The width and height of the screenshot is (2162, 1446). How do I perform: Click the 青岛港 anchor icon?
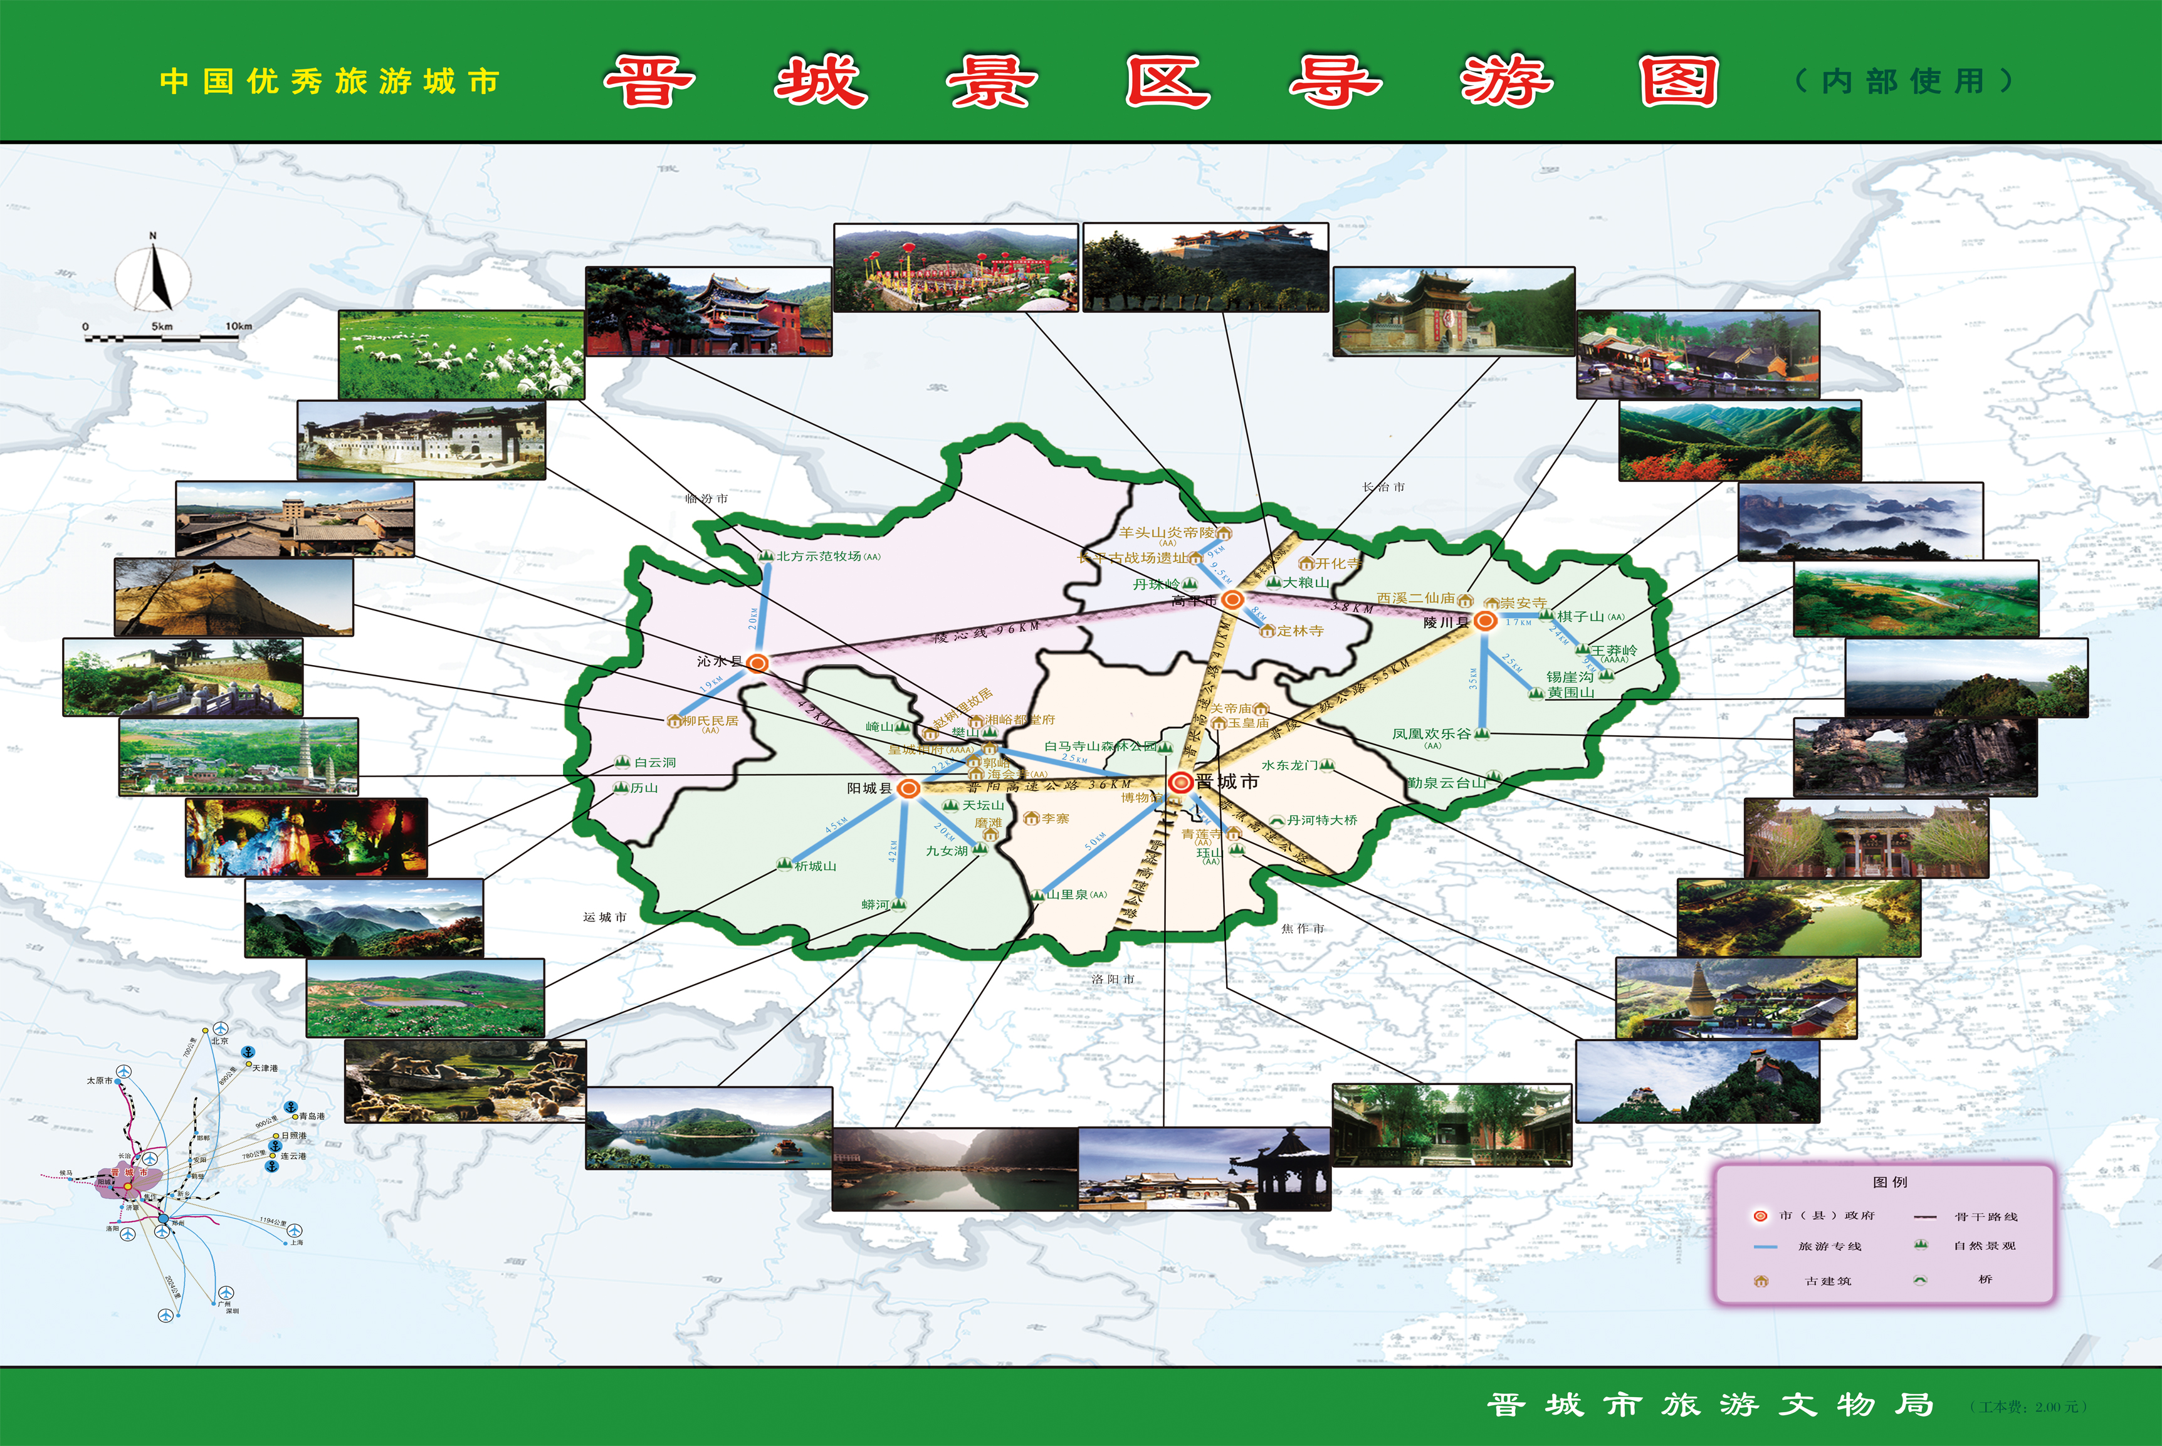click(291, 1107)
